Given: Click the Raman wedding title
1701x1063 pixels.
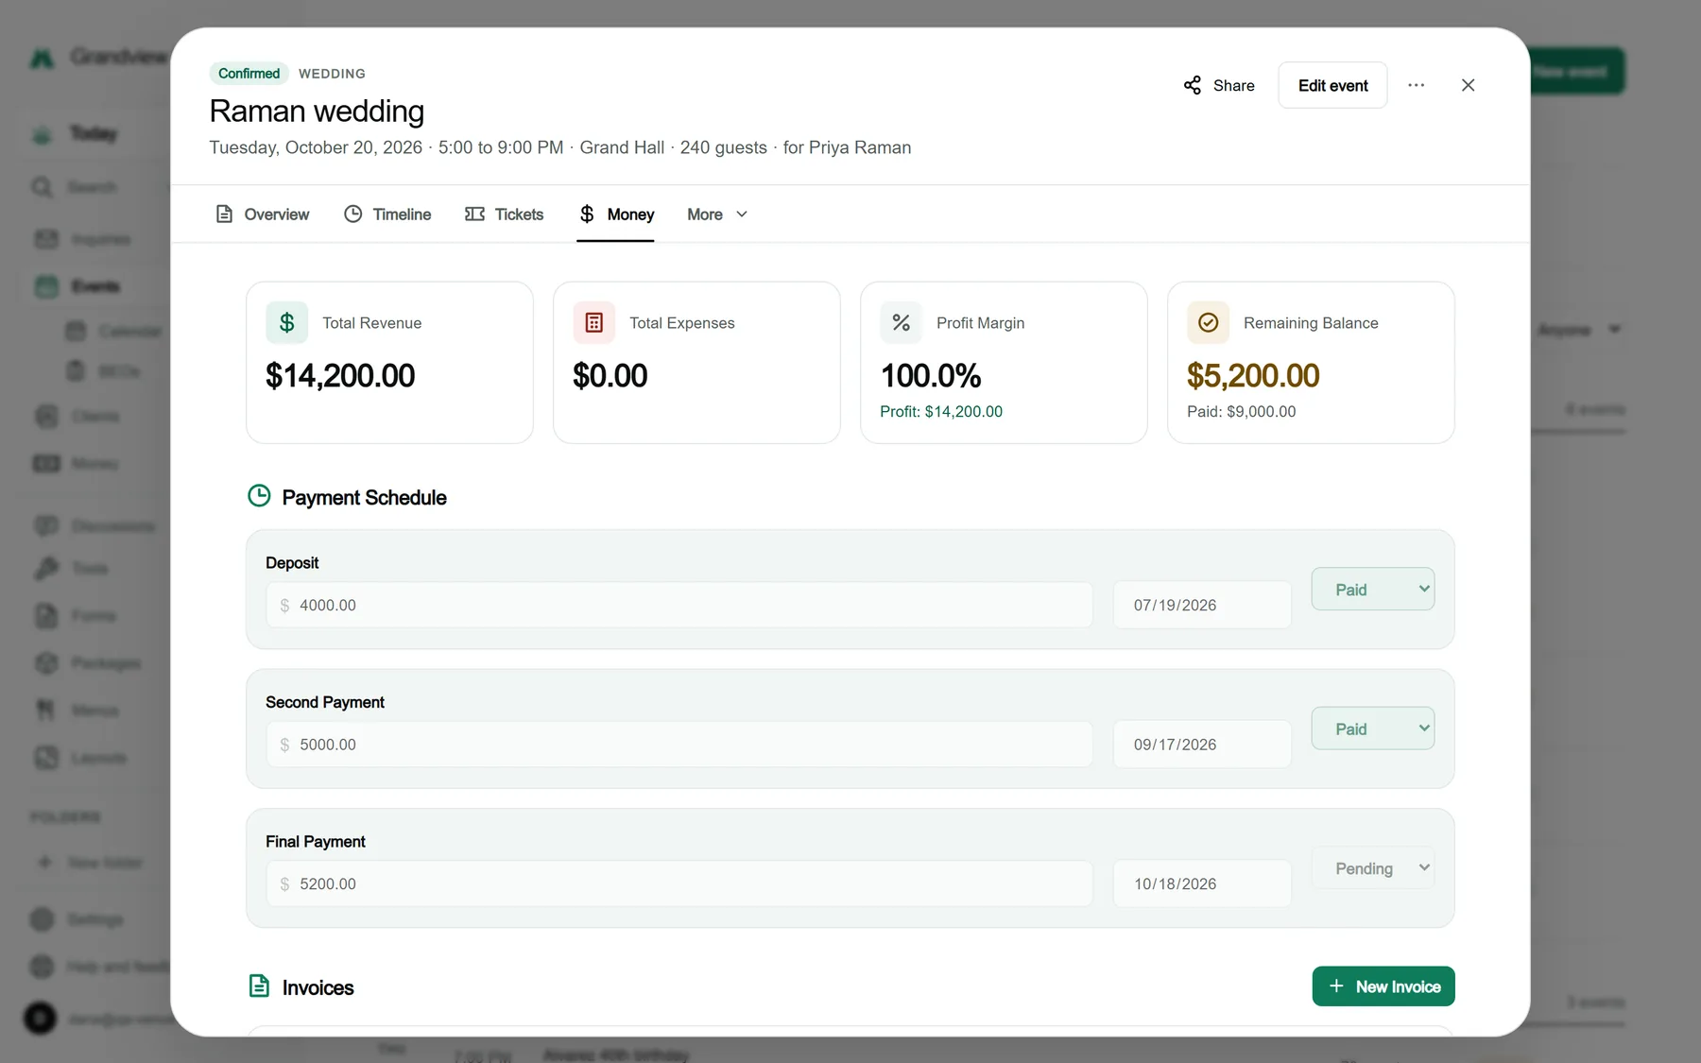Looking at the screenshot, I should point(317,111).
